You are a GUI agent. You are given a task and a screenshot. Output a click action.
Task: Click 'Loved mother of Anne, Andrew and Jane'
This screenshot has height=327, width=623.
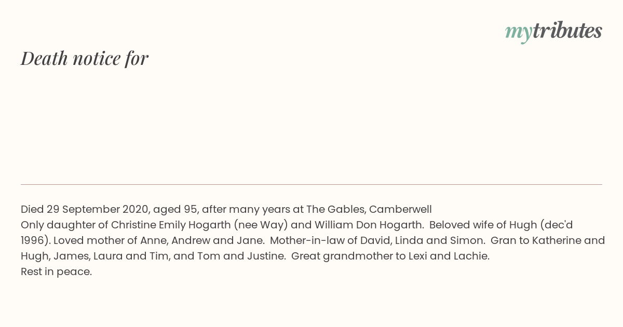(158, 241)
